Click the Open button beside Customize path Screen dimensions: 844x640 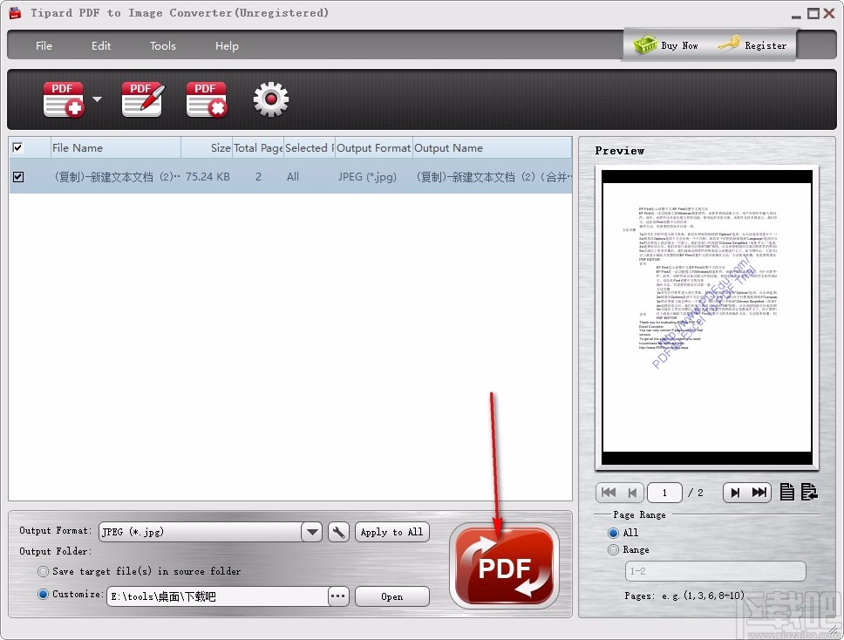click(x=391, y=596)
